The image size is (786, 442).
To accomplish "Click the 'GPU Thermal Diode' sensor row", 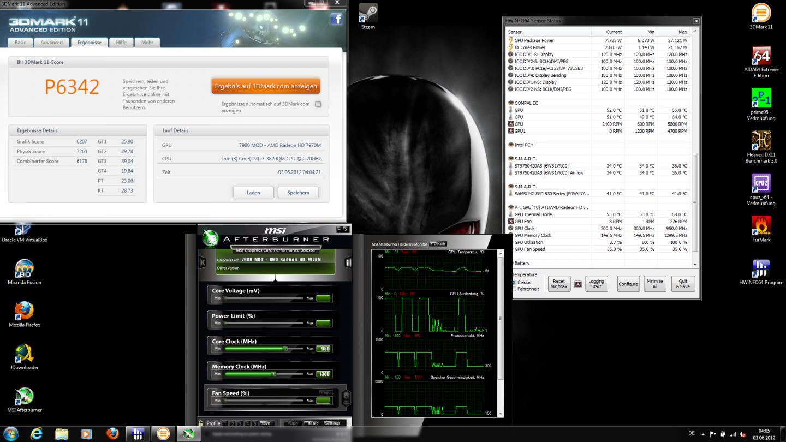I will coord(599,214).
